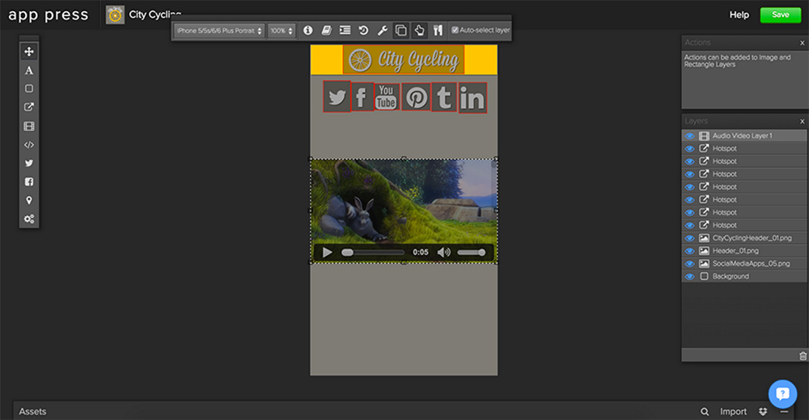Hide the Background layer
The width and height of the screenshot is (809, 420).
[x=689, y=277]
